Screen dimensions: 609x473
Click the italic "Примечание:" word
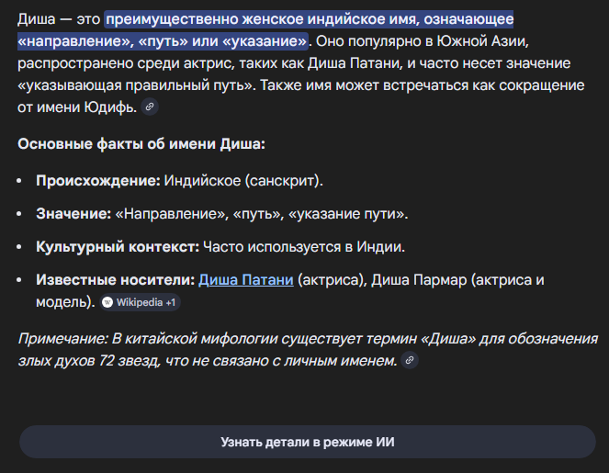(62, 339)
